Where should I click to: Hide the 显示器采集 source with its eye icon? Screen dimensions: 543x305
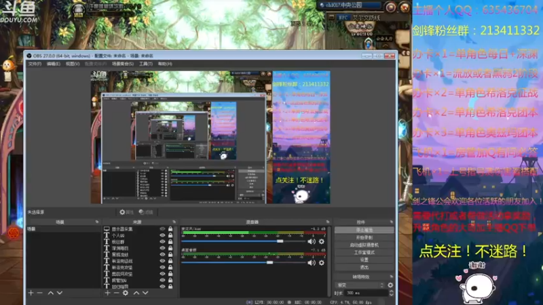tap(162, 229)
